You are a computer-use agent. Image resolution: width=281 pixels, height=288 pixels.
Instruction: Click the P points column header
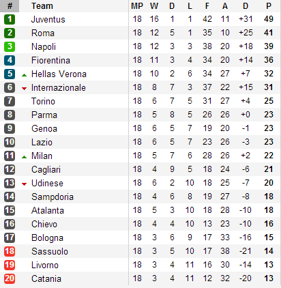point(269,6)
